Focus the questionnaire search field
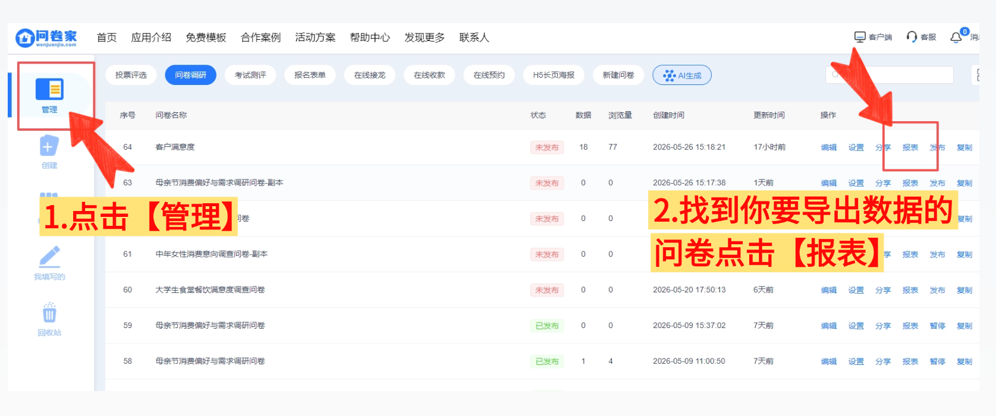996x416 pixels. [890, 75]
